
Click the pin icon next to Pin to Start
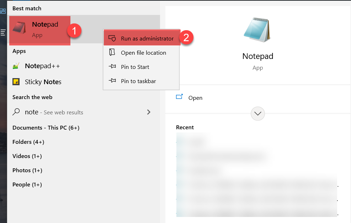click(x=112, y=66)
